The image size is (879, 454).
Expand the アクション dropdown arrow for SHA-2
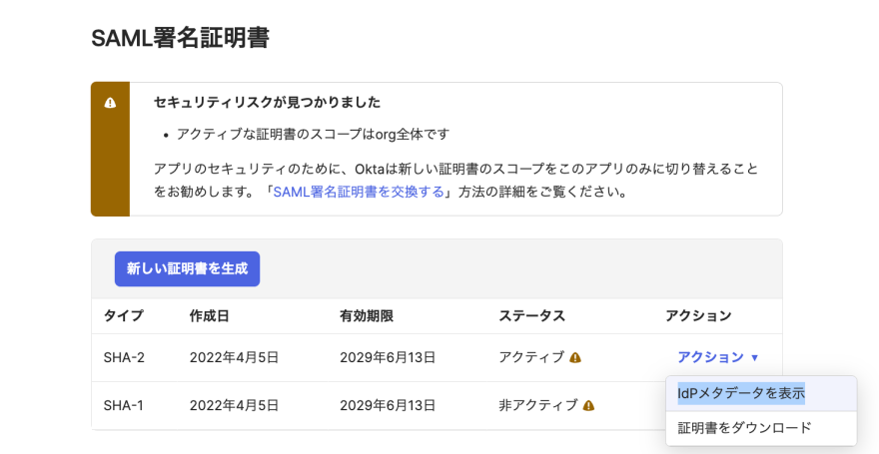754,358
